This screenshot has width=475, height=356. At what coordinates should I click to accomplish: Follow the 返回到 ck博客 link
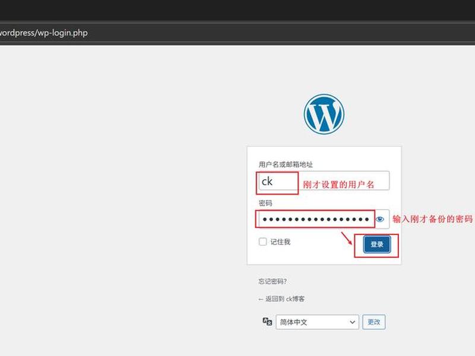tap(281, 299)
